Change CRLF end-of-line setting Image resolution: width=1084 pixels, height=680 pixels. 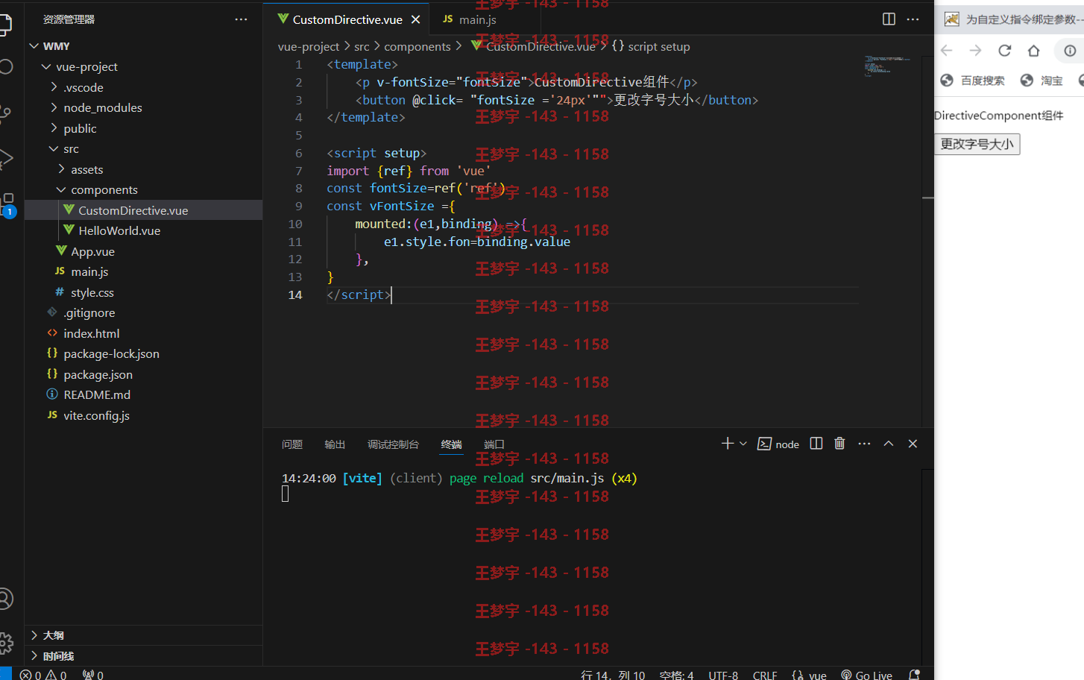(x=765, y=674)
